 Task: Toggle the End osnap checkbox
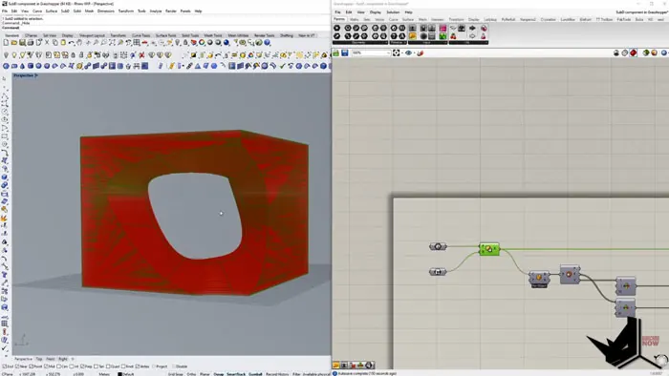click(4, 366)
